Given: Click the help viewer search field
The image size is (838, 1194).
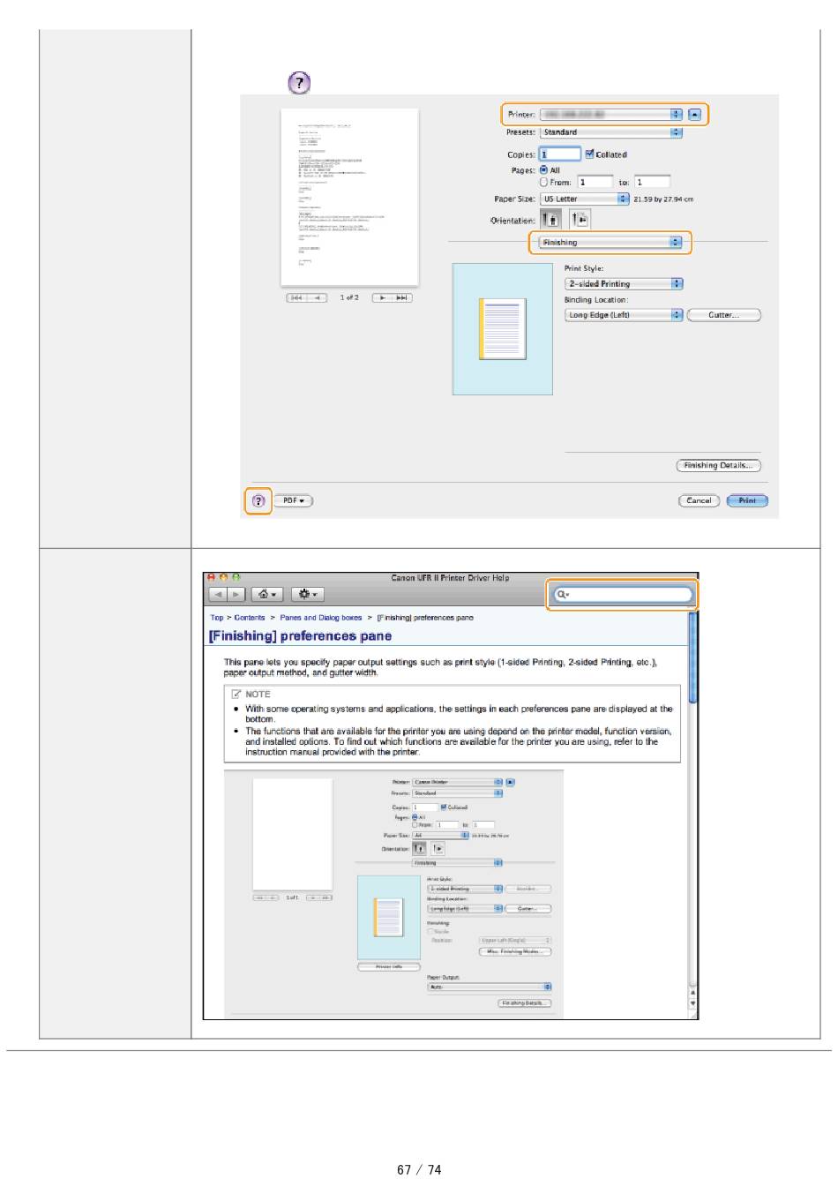Looking at the screenshot, I should click(623, 595).
